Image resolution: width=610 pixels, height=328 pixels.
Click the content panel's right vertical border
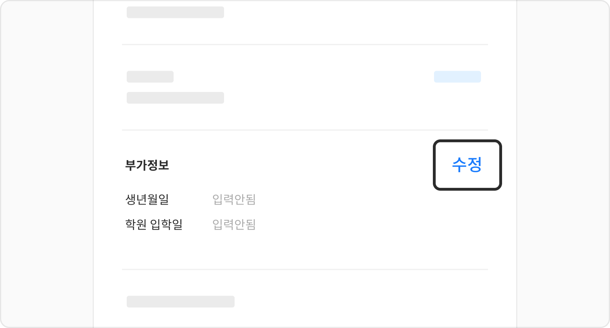[x=517, y=164]
